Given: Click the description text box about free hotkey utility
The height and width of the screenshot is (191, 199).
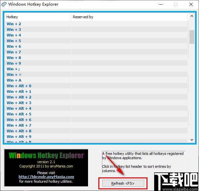Looking at the screenshot, I should 144,162.
